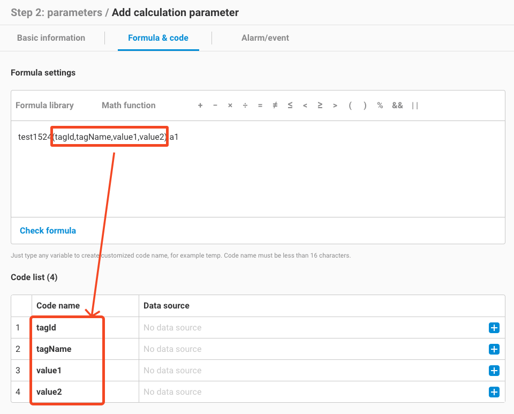
Task: Add a data source for tagId
Action: (x=494, y=328)
